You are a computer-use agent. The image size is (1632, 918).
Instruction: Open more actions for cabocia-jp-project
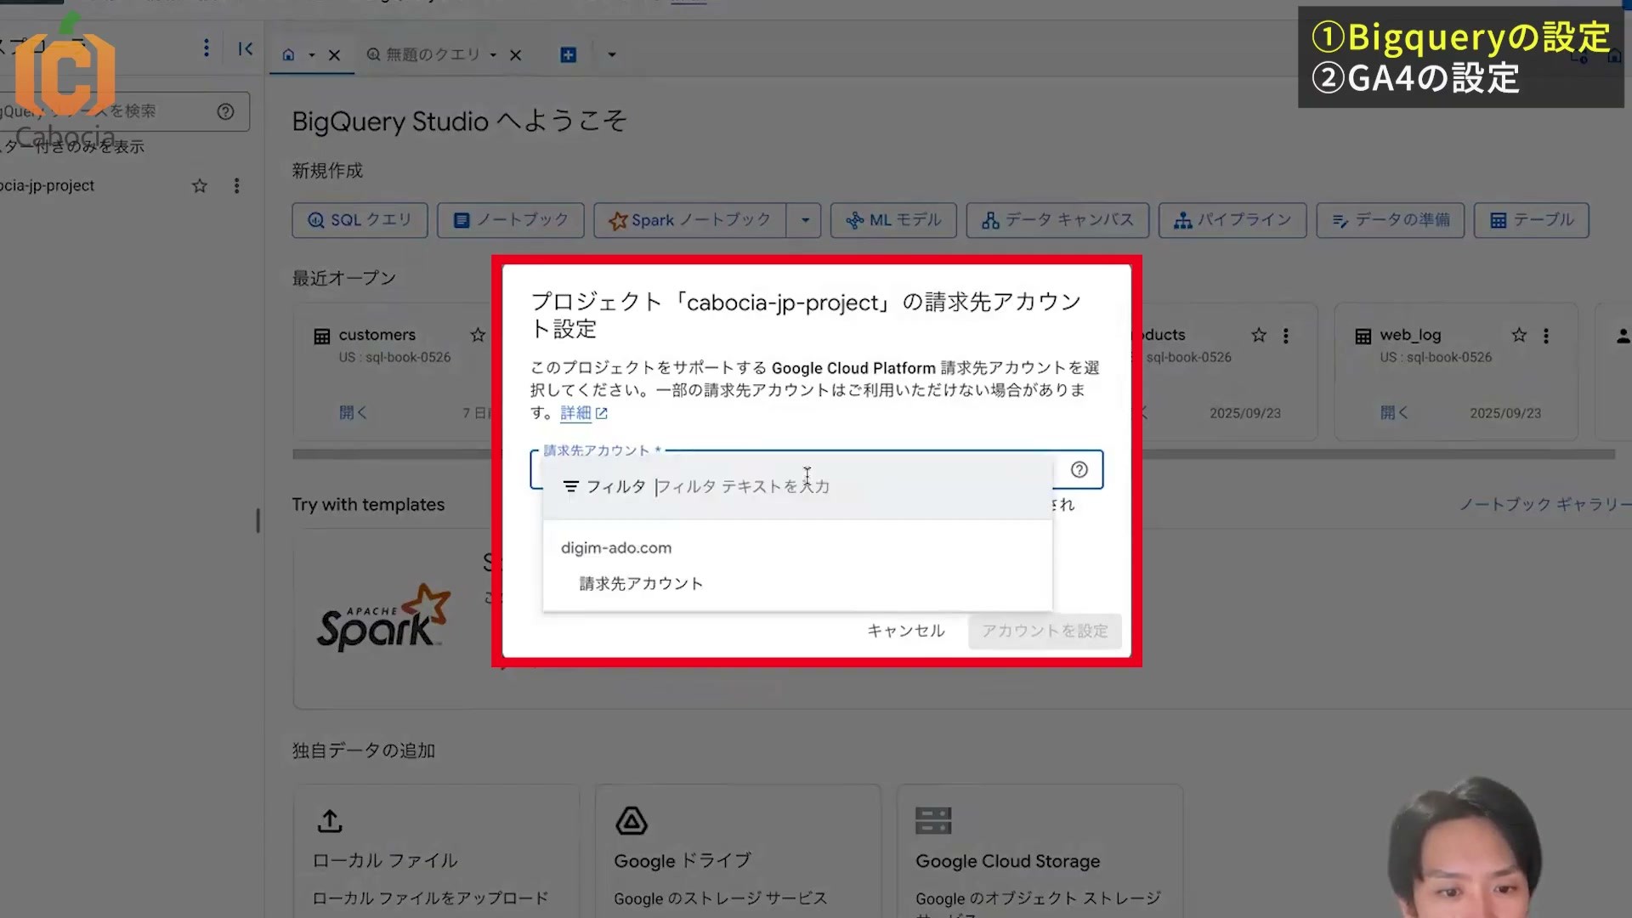pos(236,185)
